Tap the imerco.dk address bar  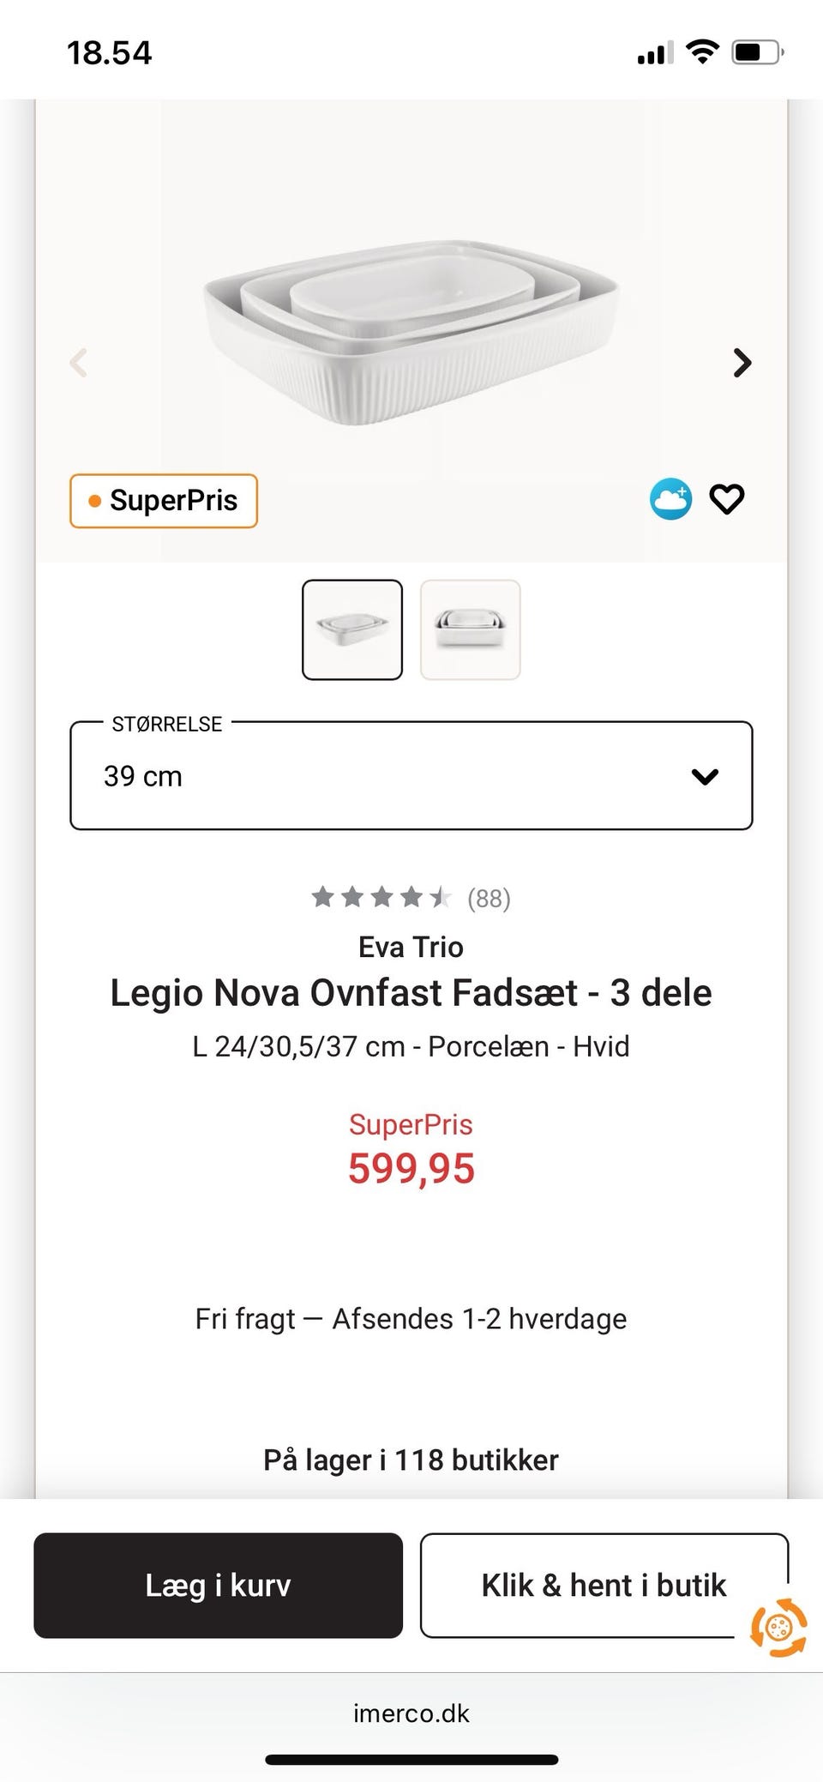tap(411, 1713)
